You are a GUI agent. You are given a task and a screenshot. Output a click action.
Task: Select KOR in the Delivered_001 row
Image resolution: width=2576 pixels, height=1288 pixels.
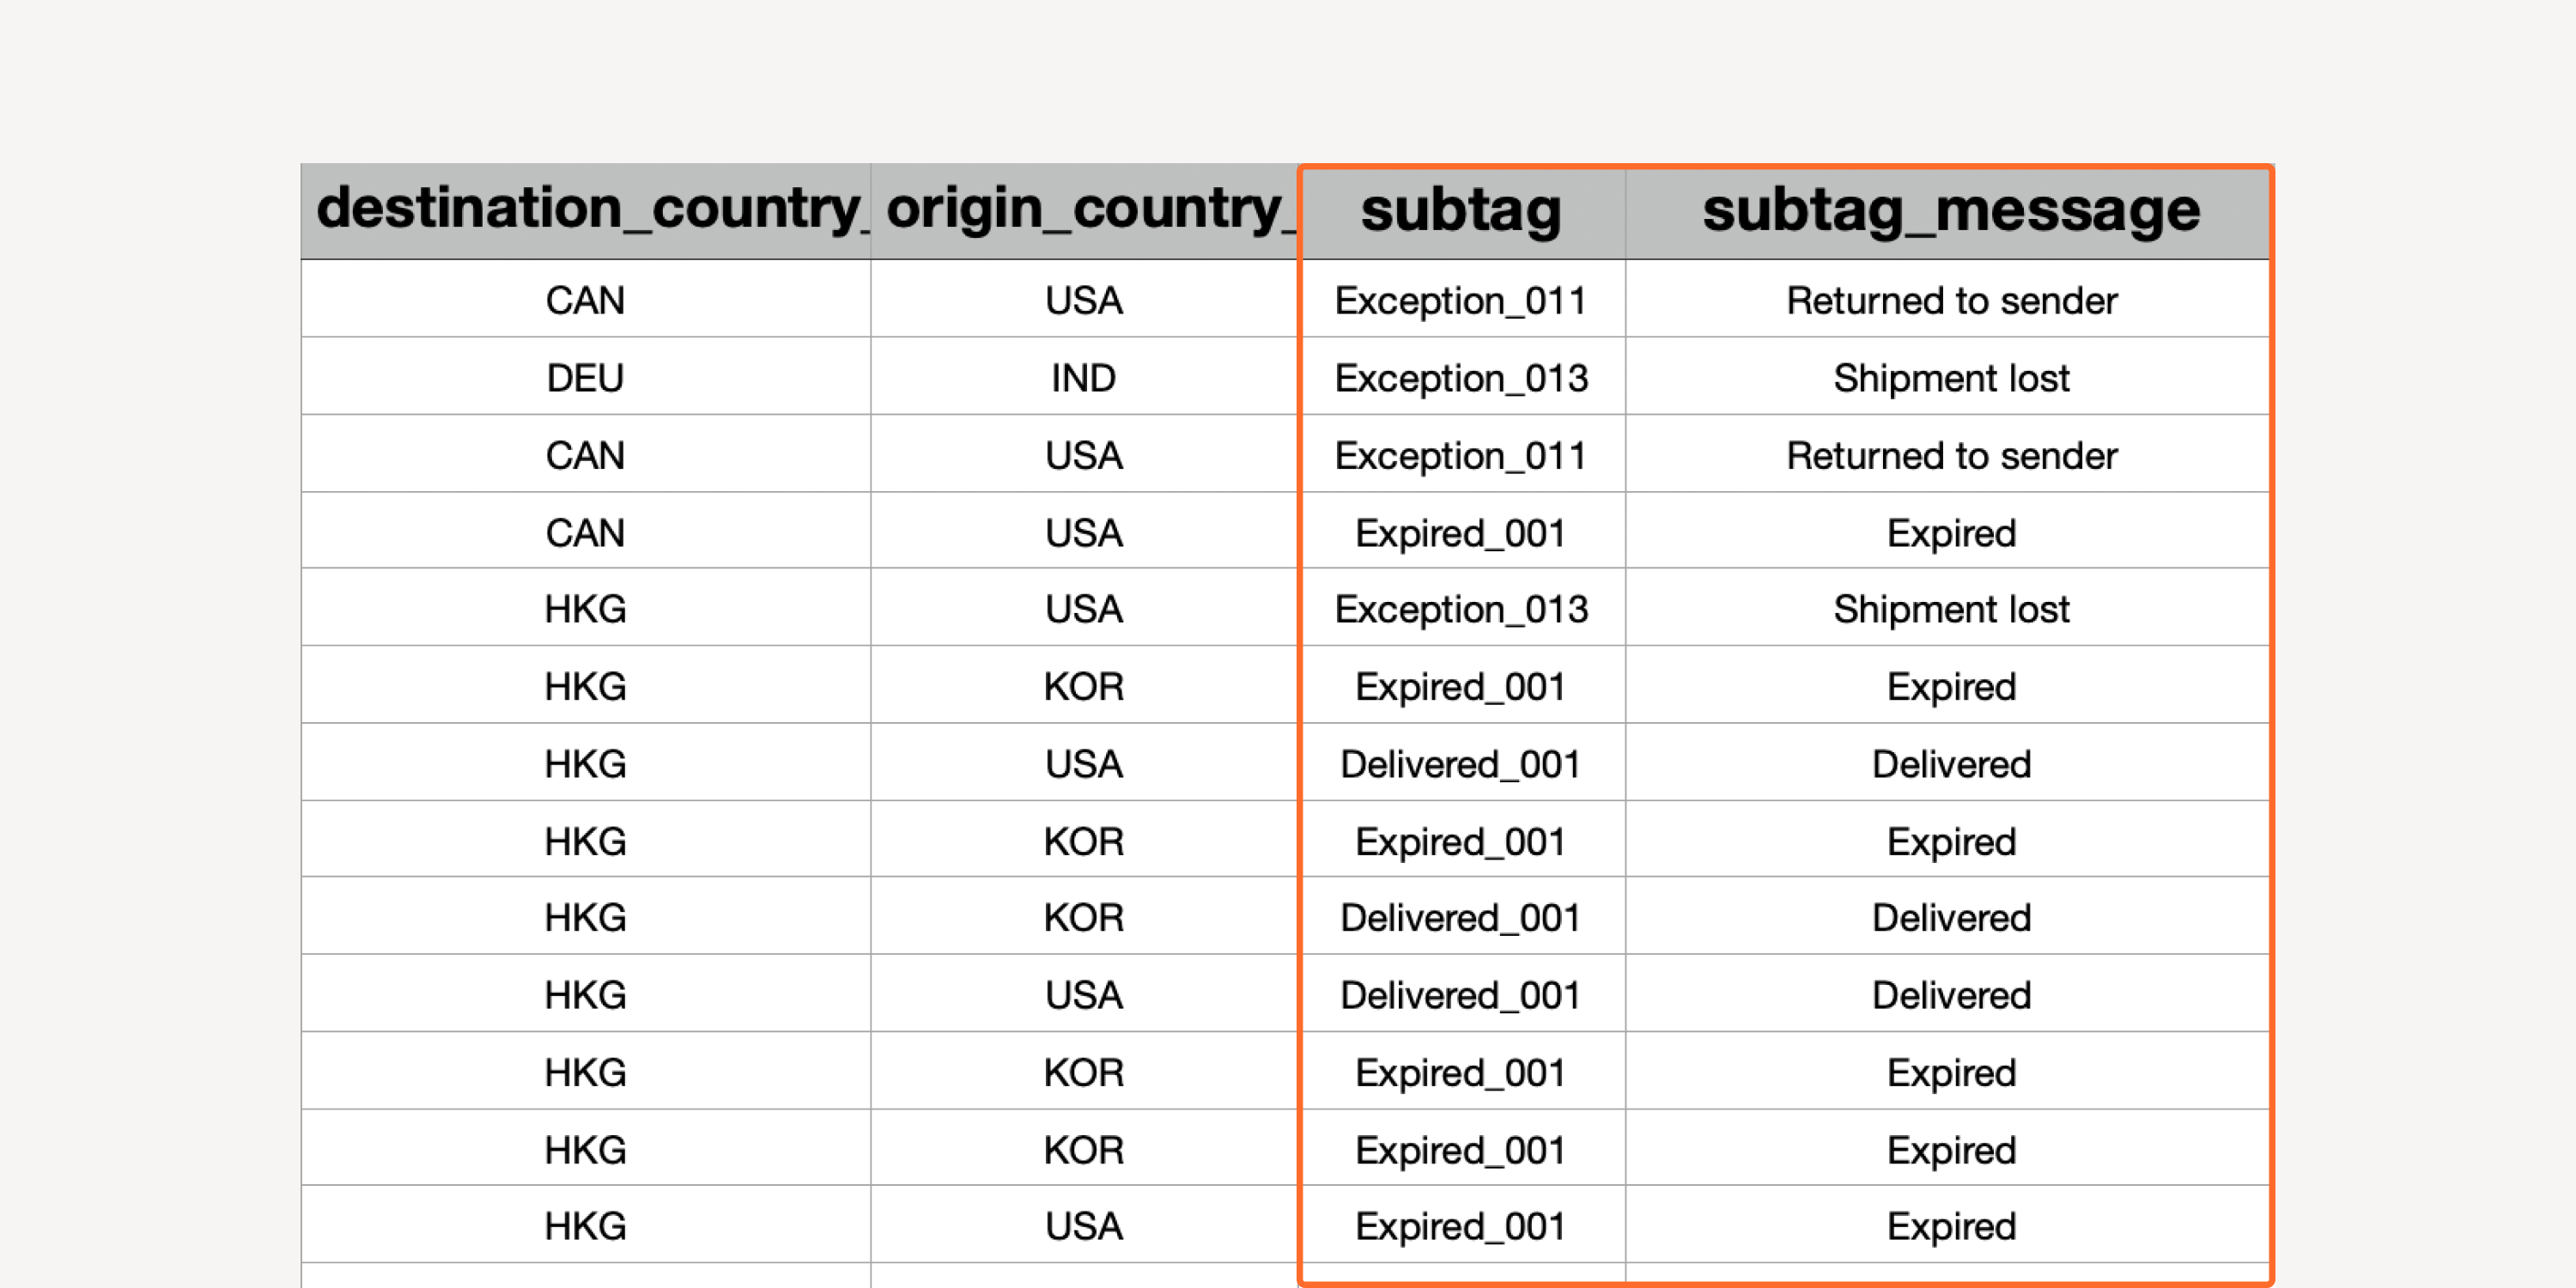point(1084,918)
